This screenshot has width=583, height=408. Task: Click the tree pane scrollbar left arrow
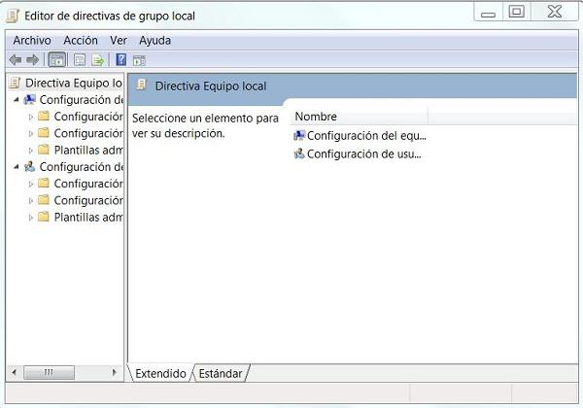tap(15, 372)
